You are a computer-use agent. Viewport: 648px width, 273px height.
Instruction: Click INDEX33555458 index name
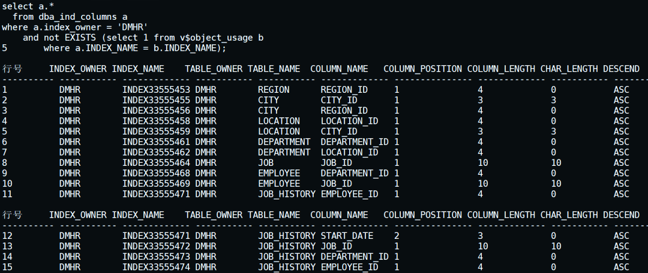(156, 121)
